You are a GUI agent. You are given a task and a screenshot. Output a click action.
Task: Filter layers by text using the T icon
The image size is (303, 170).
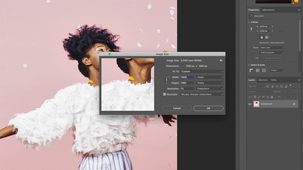pos(277,86)
